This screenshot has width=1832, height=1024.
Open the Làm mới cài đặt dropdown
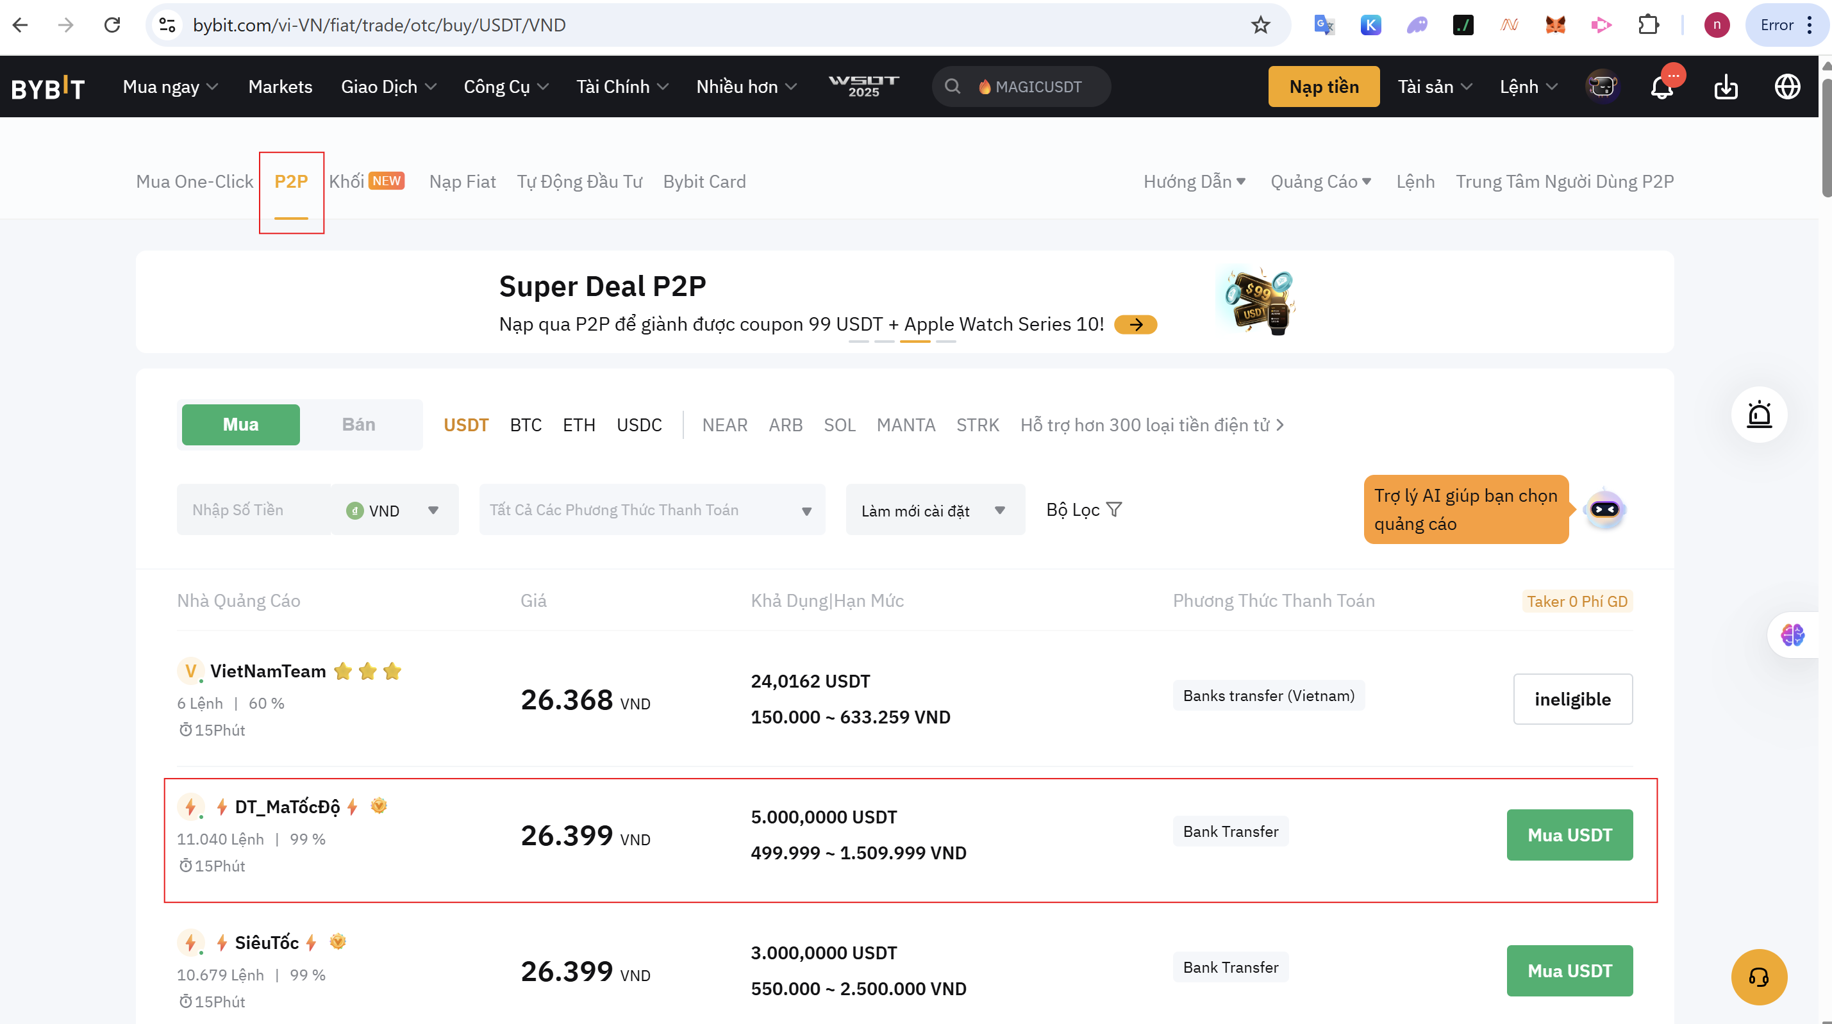click(x=935, y=510)
